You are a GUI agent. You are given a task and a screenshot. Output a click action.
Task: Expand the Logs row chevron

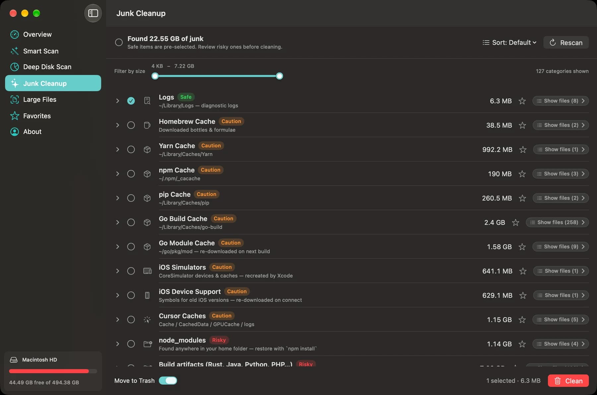(x=117, y=101)
